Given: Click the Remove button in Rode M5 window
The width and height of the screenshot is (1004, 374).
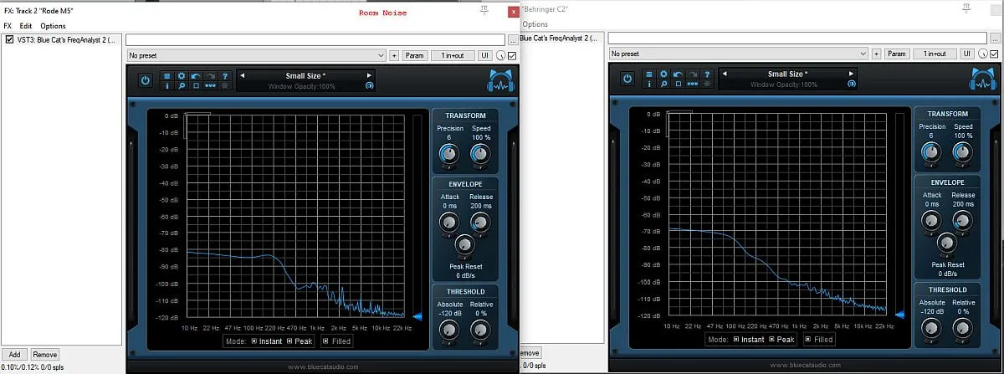Looking at the screenshot, I should (x=45, y=355).
